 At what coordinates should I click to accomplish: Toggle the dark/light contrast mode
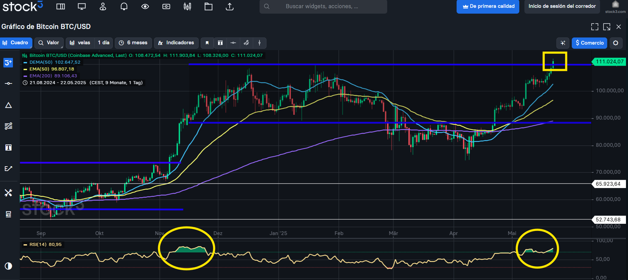[x=9, y=266]
